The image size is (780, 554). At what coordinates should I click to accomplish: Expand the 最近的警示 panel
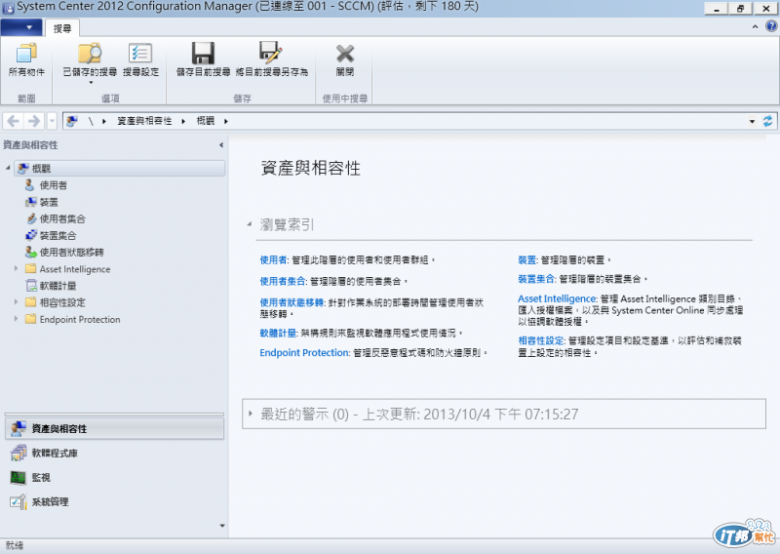coord(251,414)
